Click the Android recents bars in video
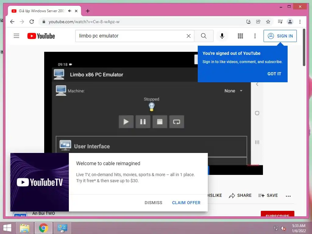The width and height of the screenshot is (312, 234). point(257,142)
